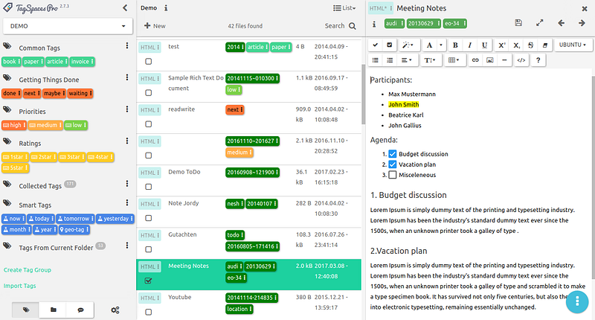This screenshot has width=595, height=320.
Task: Open the List view dropdown
Action: pyautogui.click(x=344, y=8)
